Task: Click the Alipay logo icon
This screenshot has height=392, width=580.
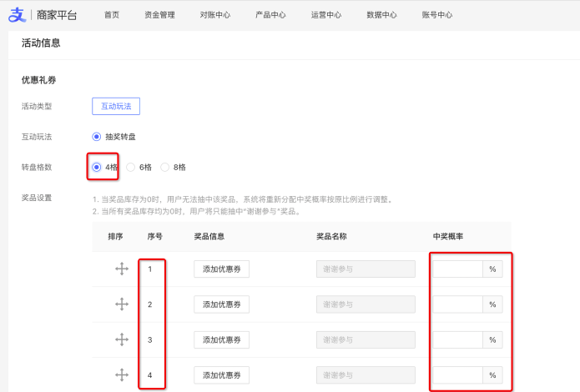Action: (x=18, y=15)
